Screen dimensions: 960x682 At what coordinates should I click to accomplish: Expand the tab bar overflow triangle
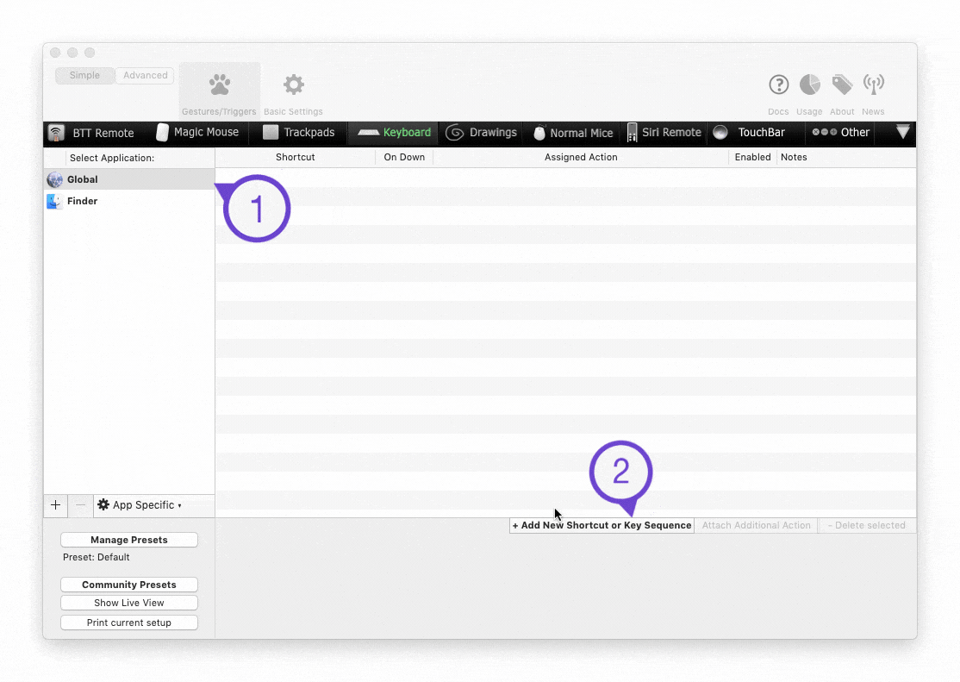(902, 132)
